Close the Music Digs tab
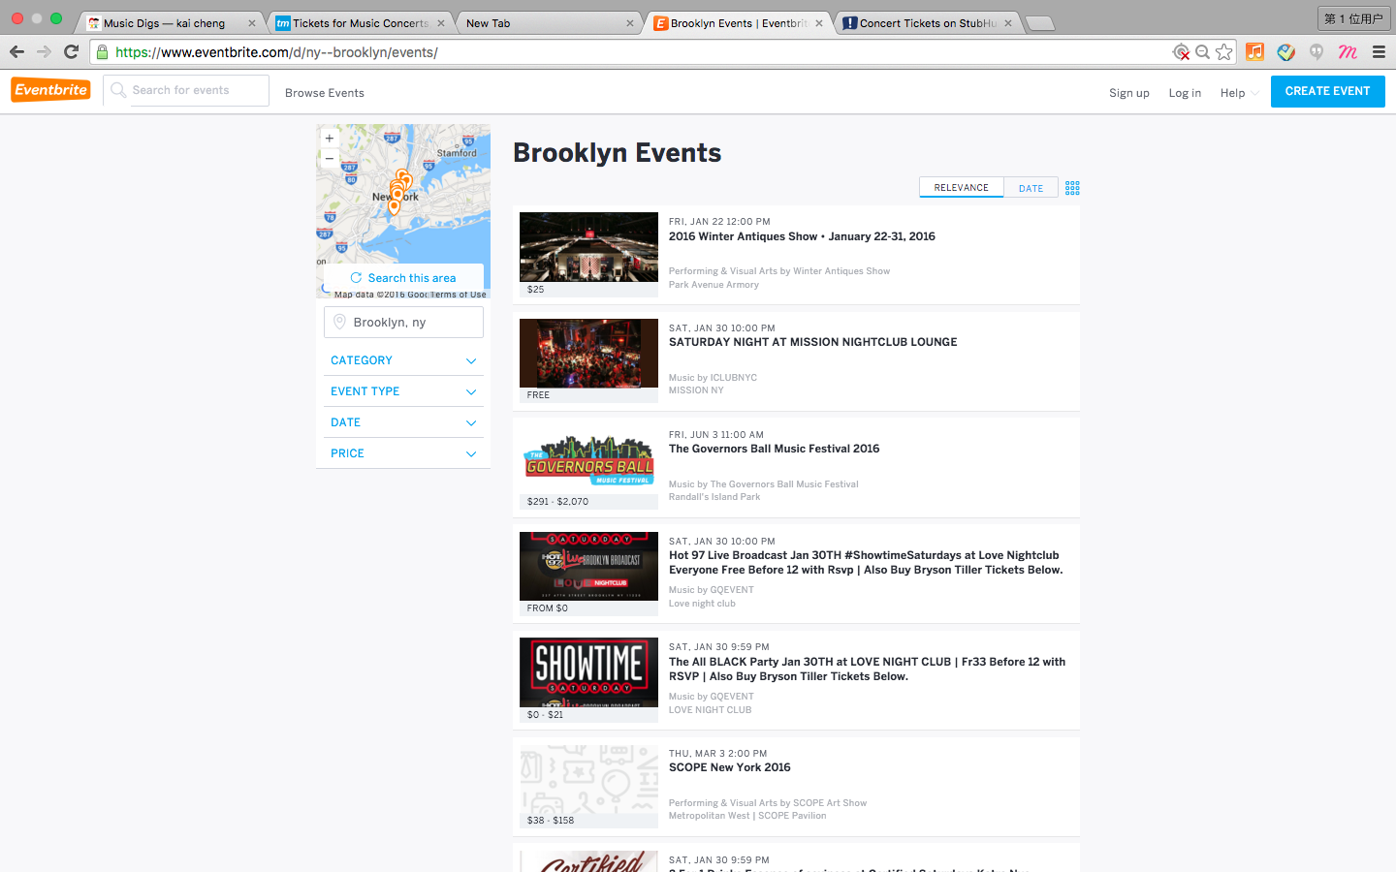This screenshot has width=1396, height=872. [252, 23]
